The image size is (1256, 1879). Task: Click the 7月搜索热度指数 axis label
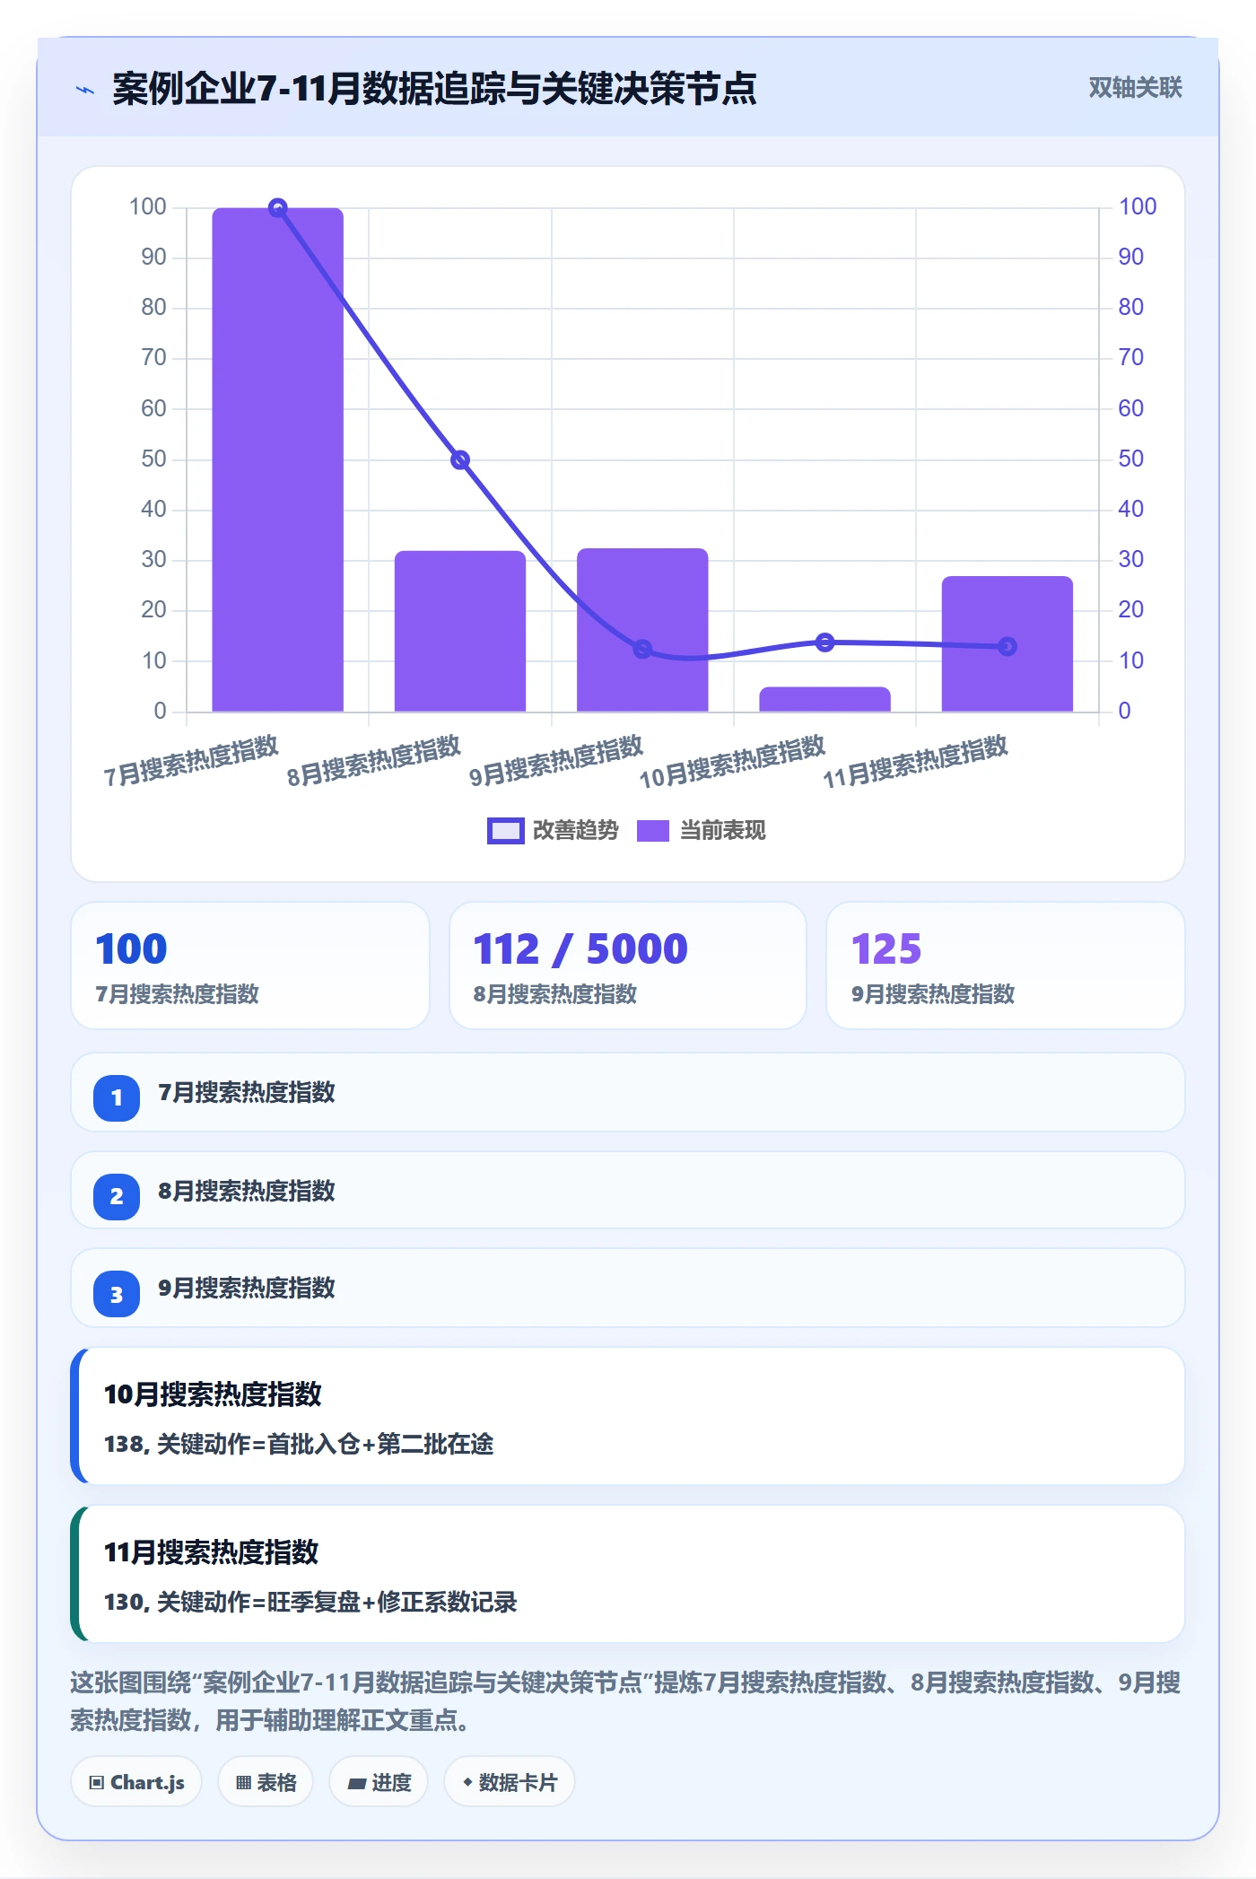coord(191,761)
